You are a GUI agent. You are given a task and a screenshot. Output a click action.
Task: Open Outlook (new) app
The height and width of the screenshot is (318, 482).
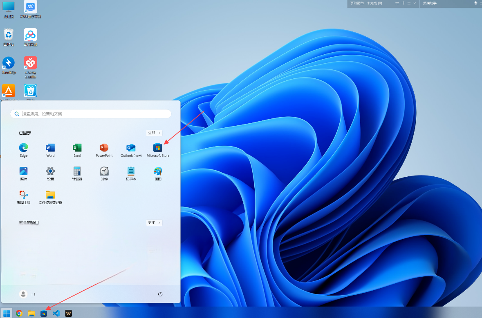click(131, 150)
